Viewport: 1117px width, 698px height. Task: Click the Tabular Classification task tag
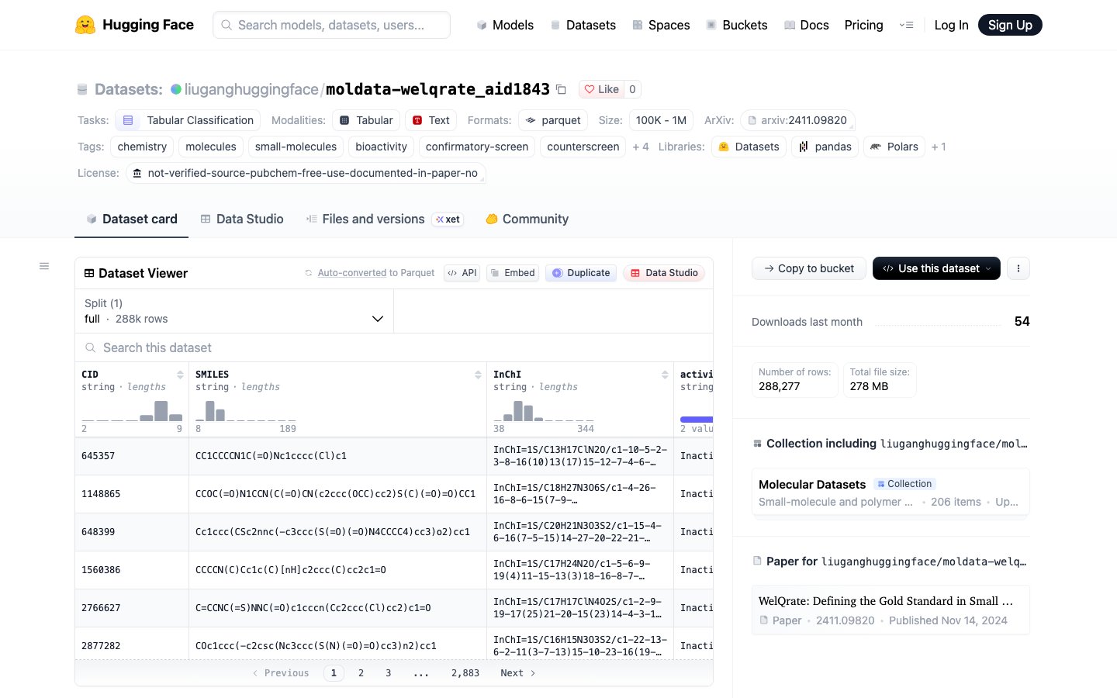(188, 120)
